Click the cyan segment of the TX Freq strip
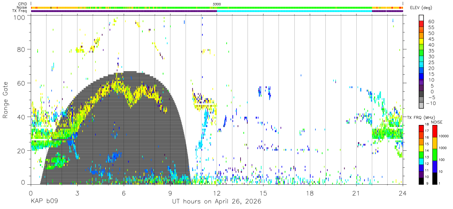This screenshot has height=209, width=453. click(x=294, y=11)
